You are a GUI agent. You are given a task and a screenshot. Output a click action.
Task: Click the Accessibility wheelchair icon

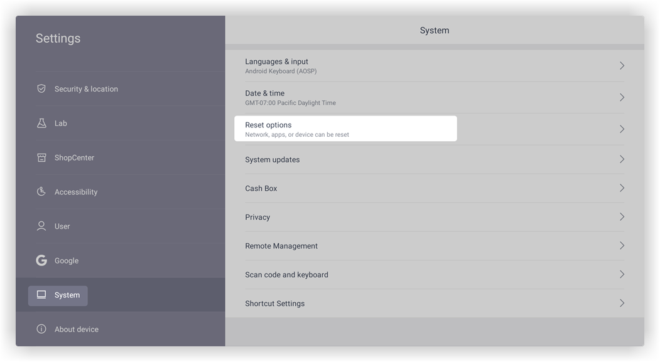[41, 192]
